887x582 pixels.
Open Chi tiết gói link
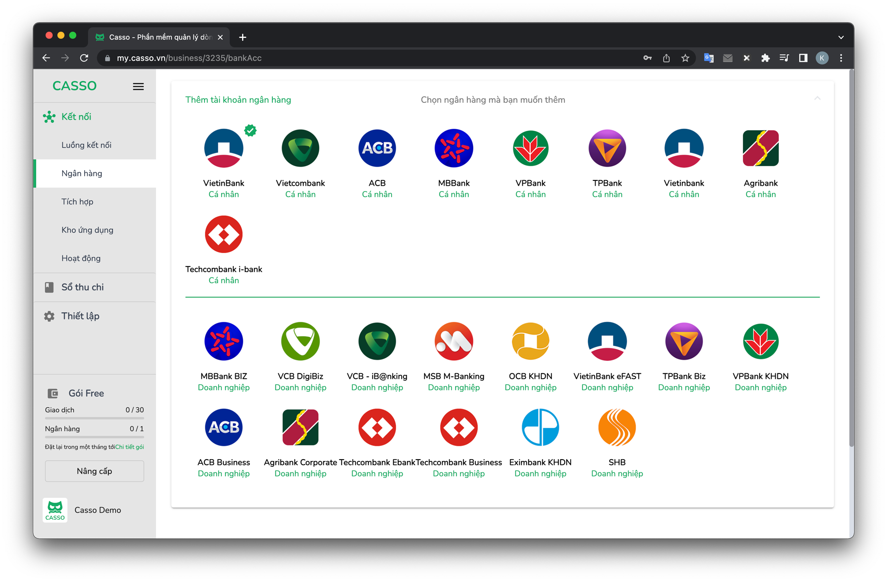click(130, 447)
